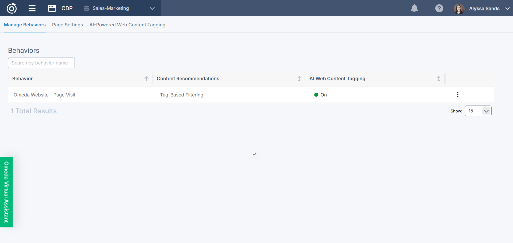Open AI-Powered Web Content Tagging tab
513x243 pixels.
[x=127, y=25]
